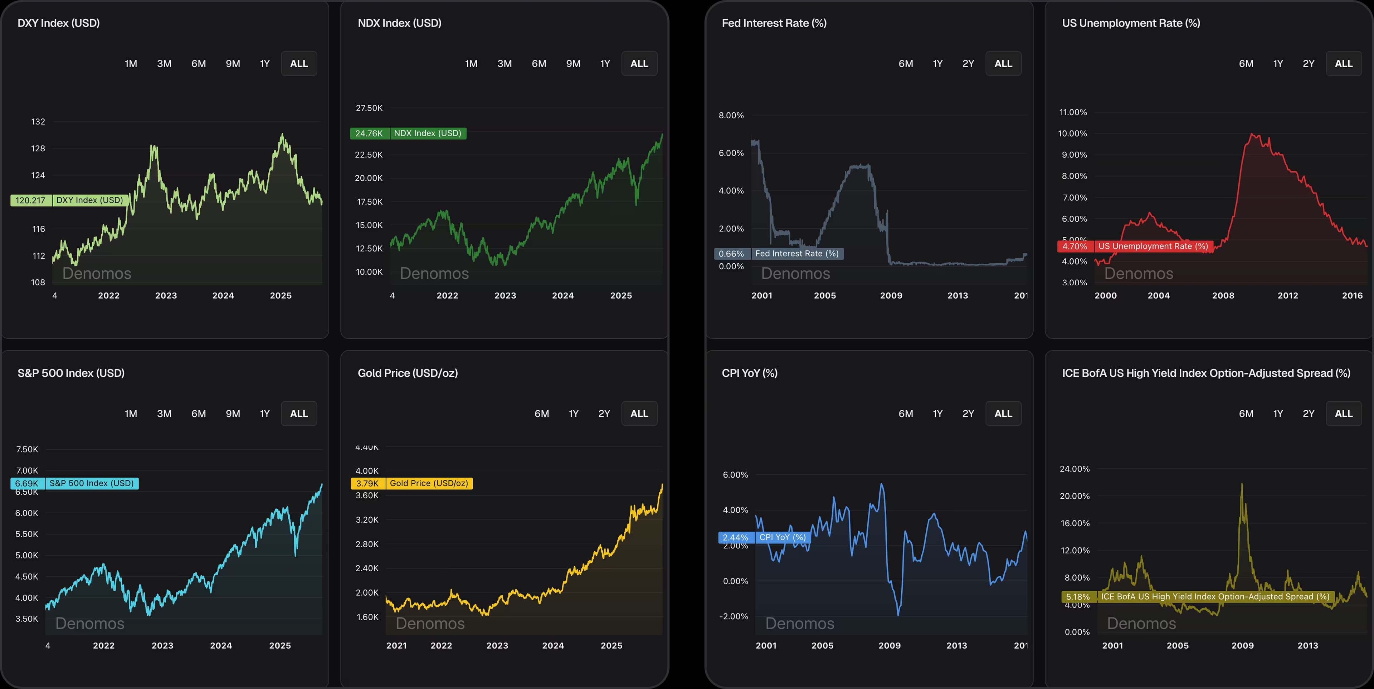The height and width of the screenshot is (689, 1374).
Task: Select 1M range on DXY Index chart
Action: [x=131, y=63]
